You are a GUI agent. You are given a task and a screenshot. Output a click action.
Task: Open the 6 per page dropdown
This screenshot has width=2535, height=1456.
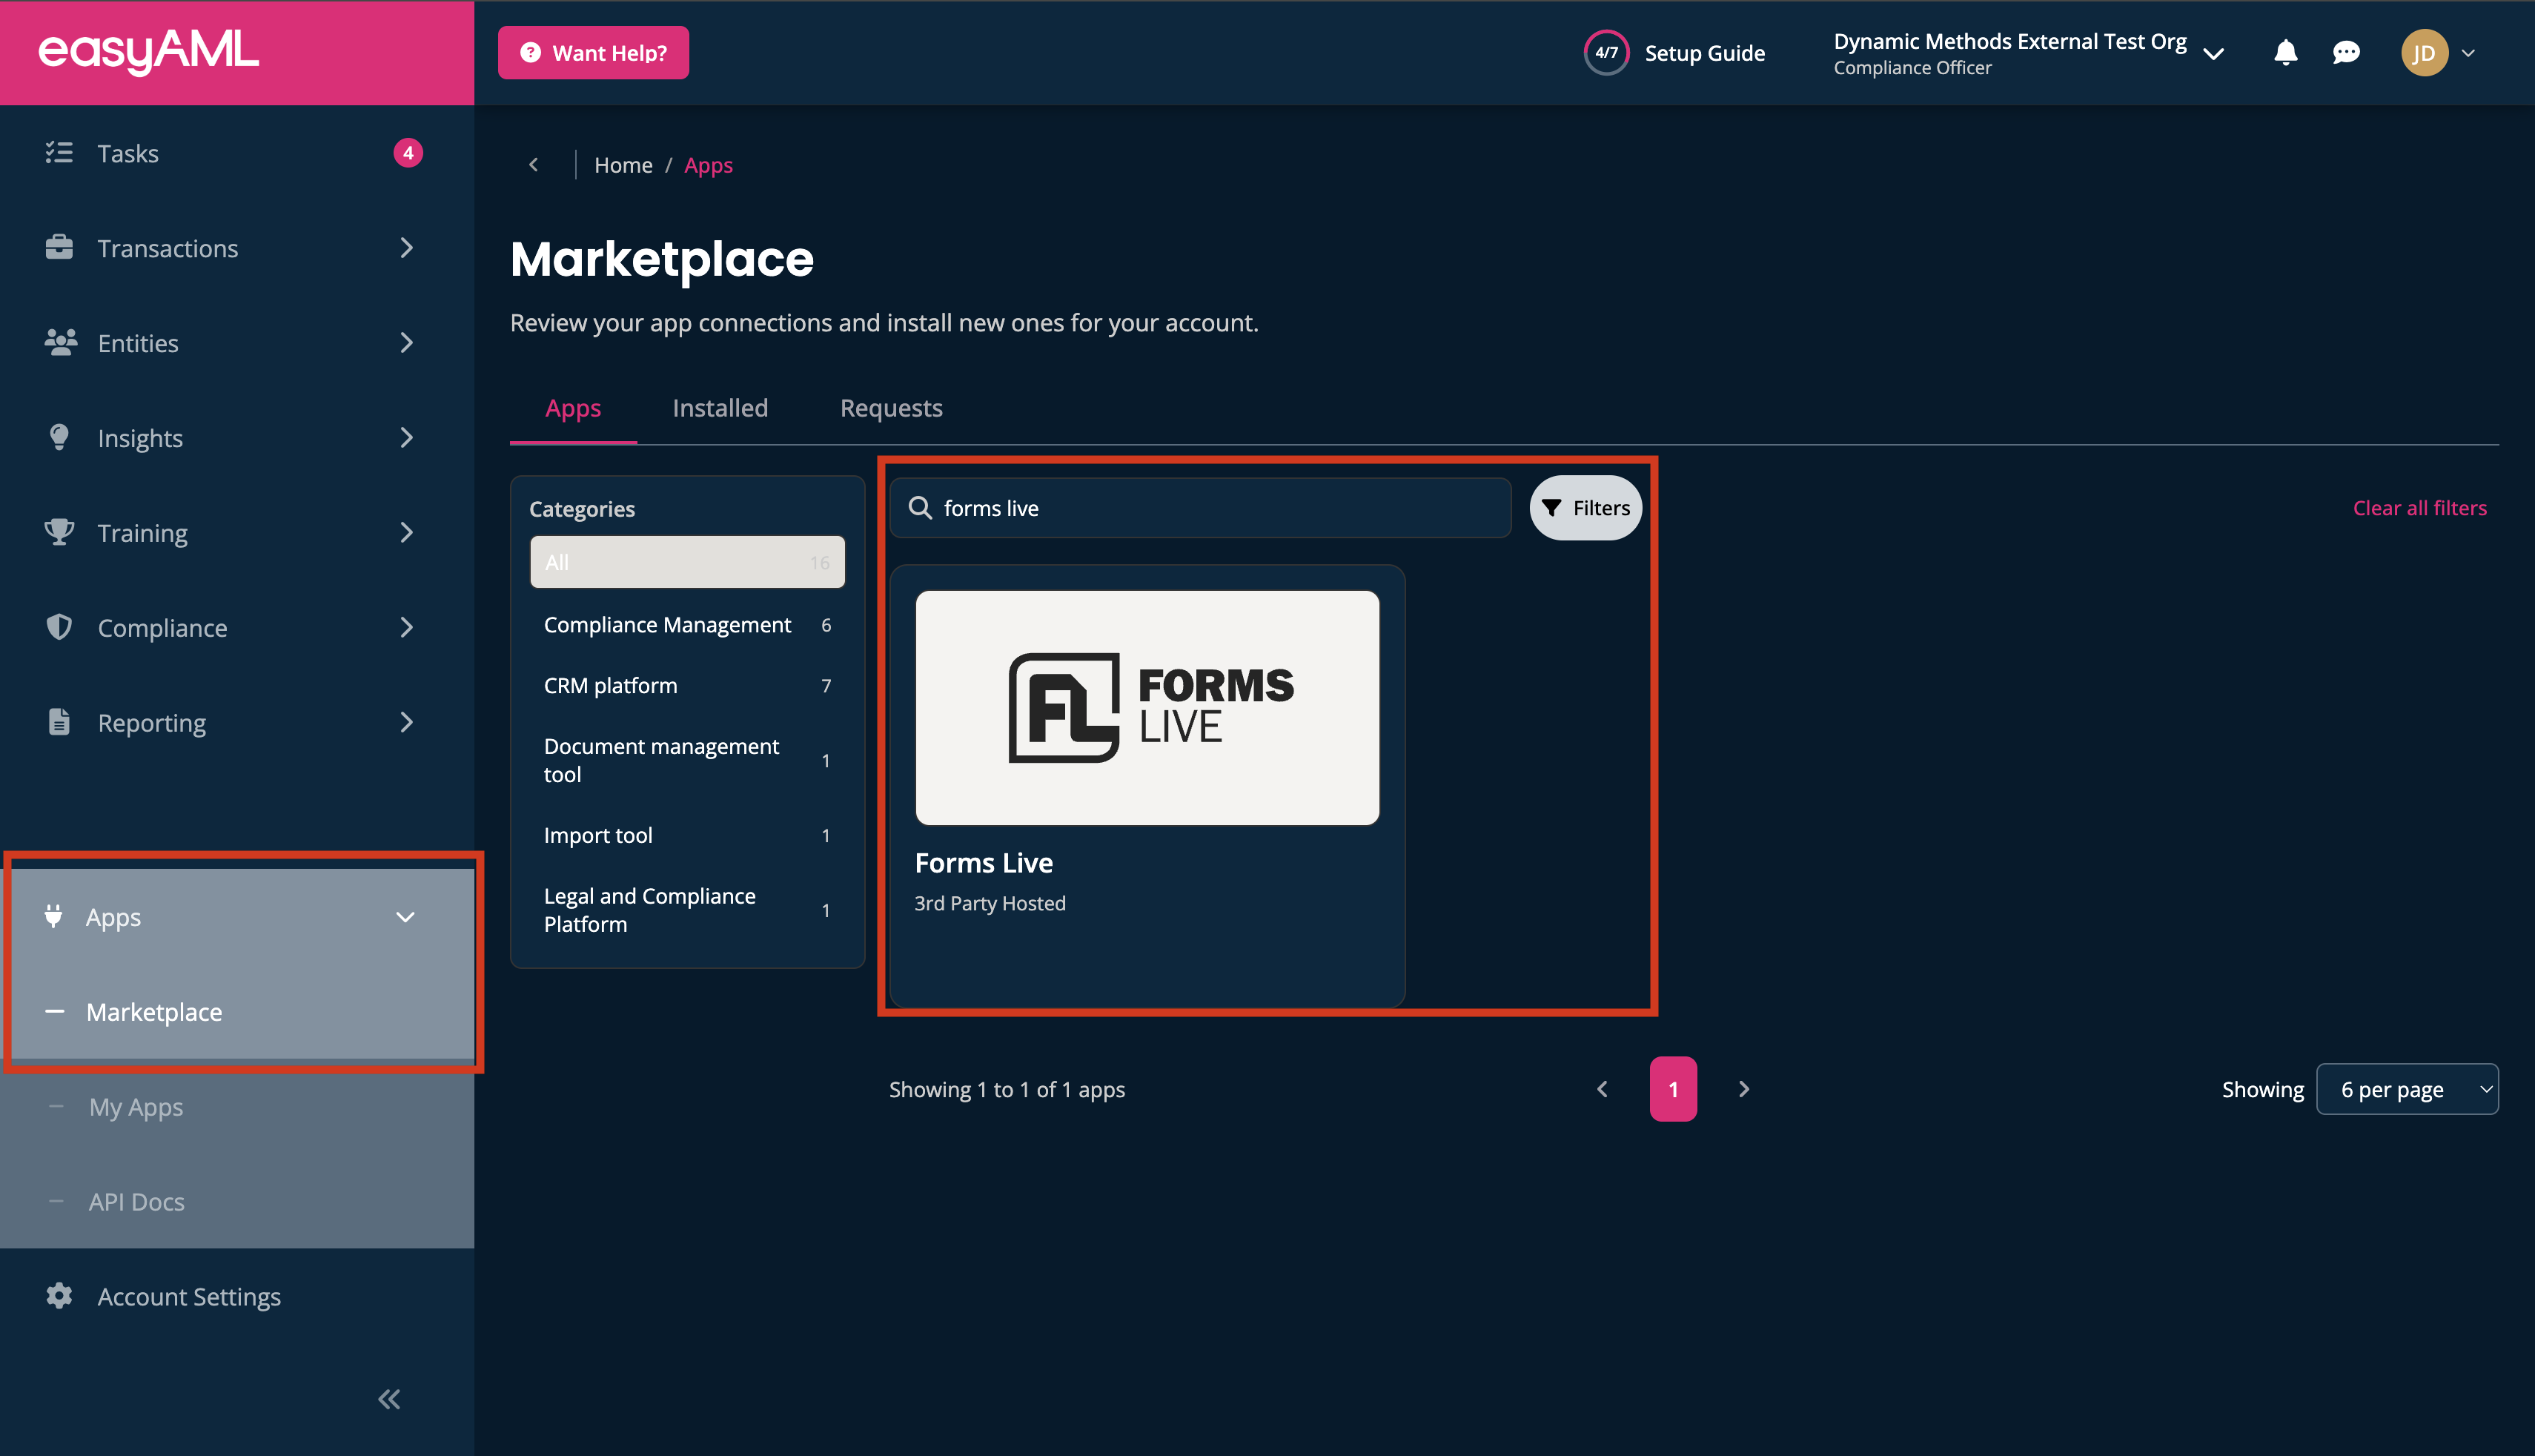coord(2406,1089)
